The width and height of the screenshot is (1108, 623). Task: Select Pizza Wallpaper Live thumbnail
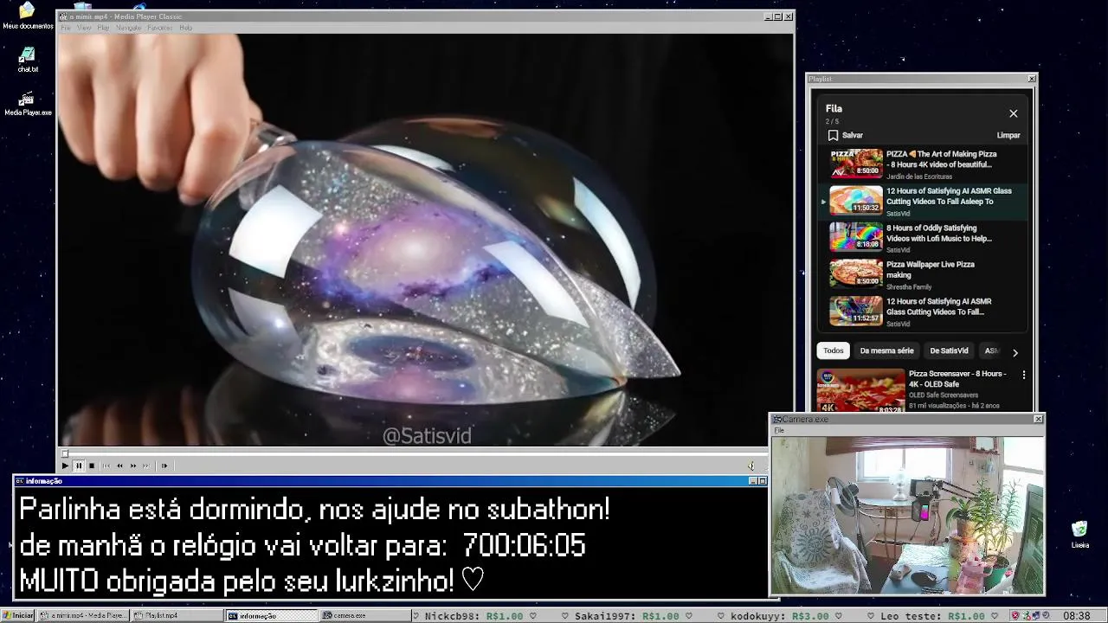856,273
